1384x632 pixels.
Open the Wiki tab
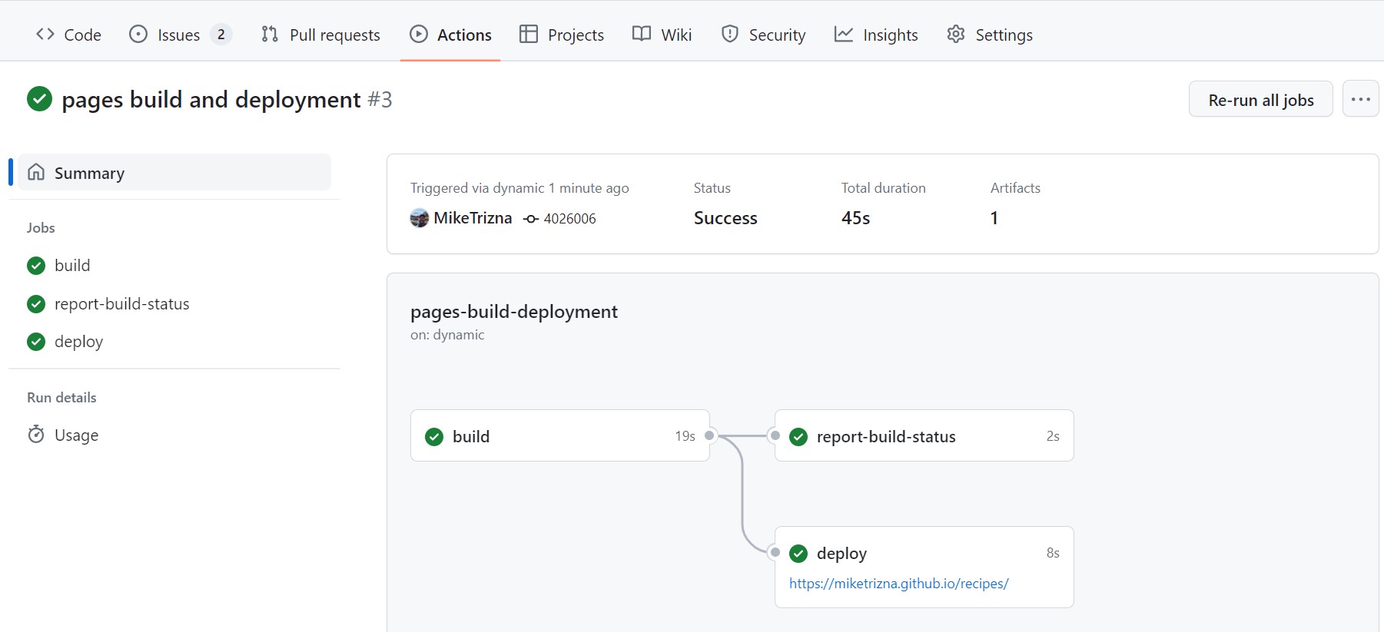(662, 35)
